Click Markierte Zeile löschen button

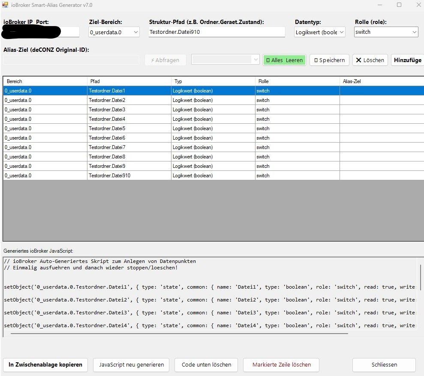point(281,365)
